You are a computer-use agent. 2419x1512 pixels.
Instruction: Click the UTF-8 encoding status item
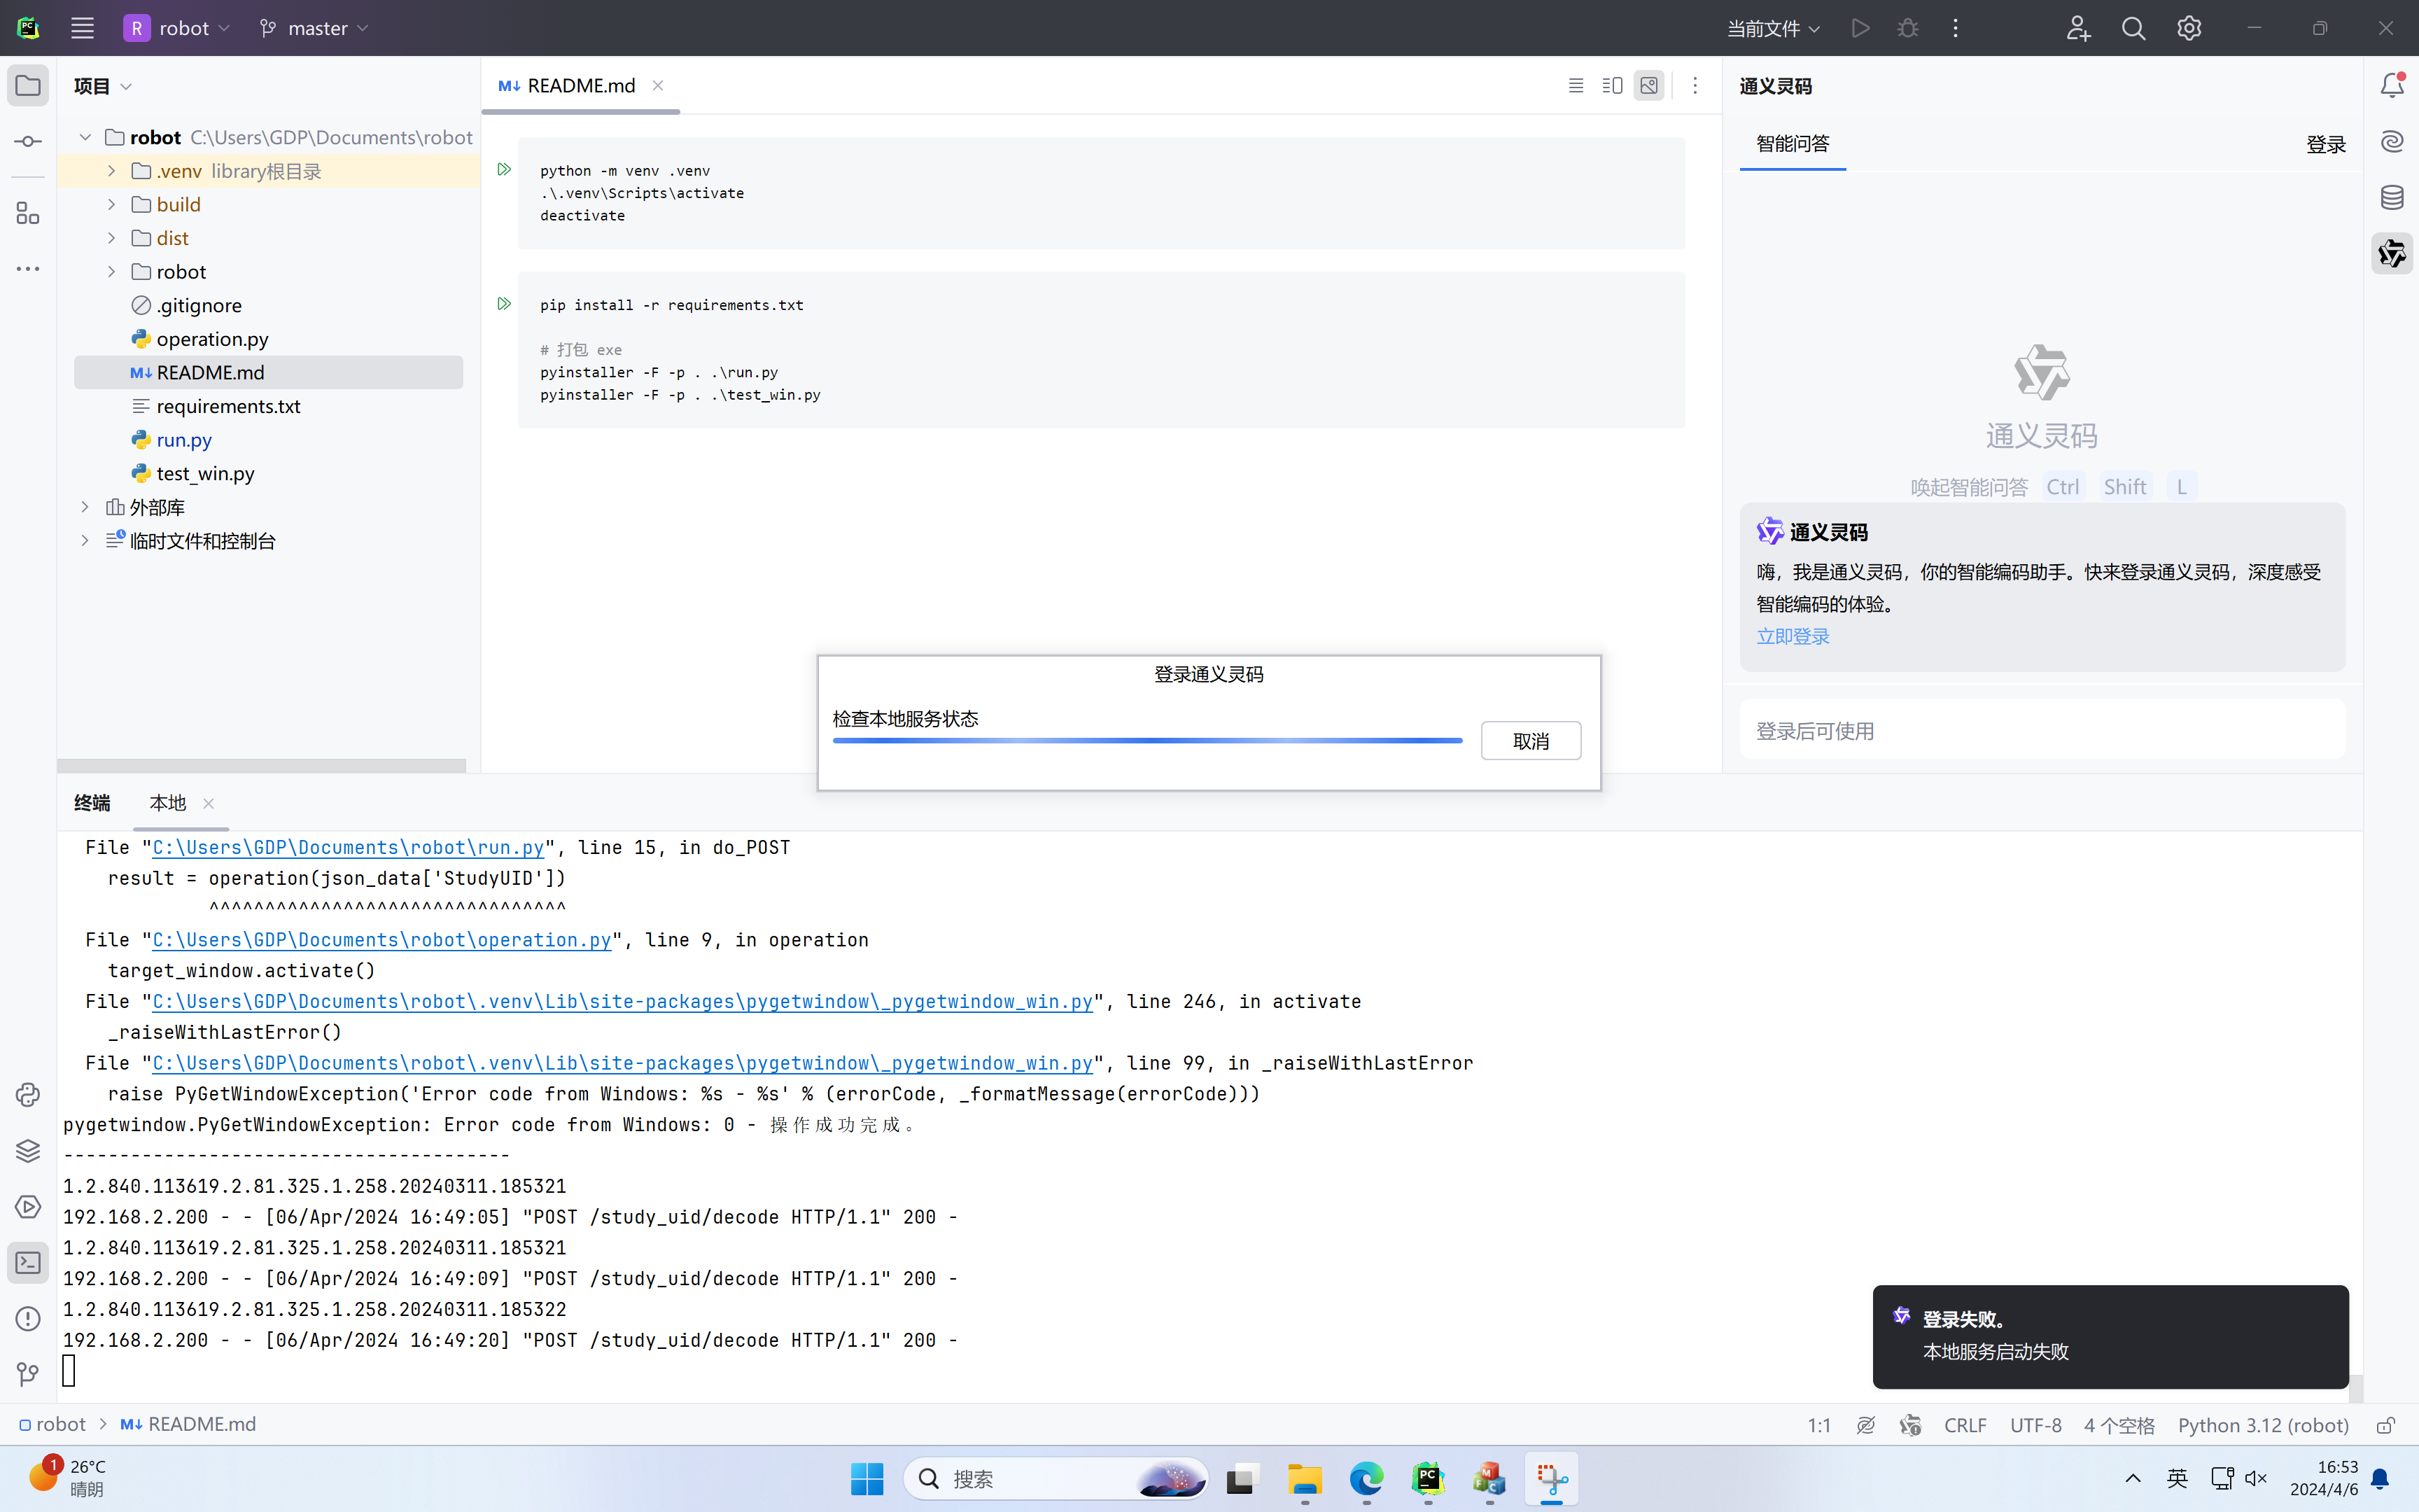[x=2035, y=1425]
